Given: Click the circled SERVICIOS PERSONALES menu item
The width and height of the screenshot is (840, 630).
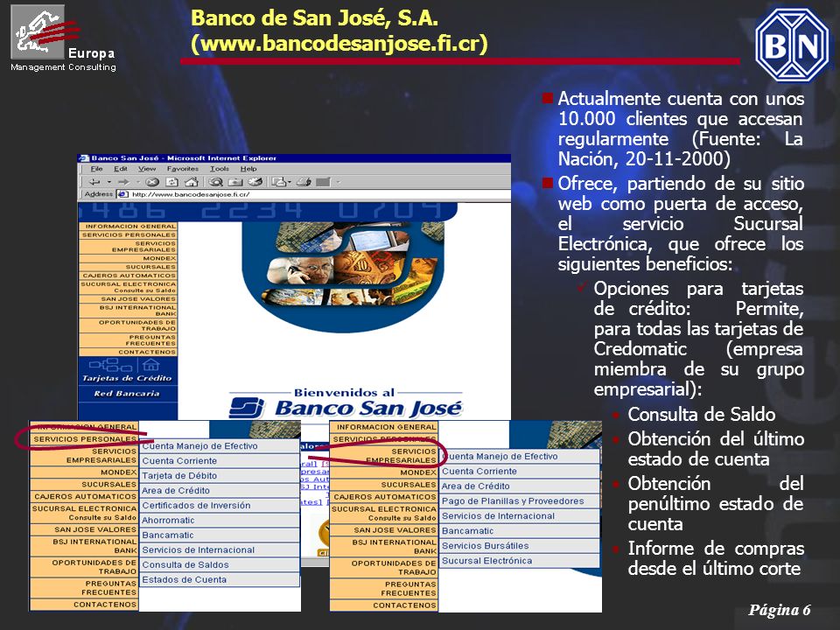Looking at the screenshot, I should 85,439.
